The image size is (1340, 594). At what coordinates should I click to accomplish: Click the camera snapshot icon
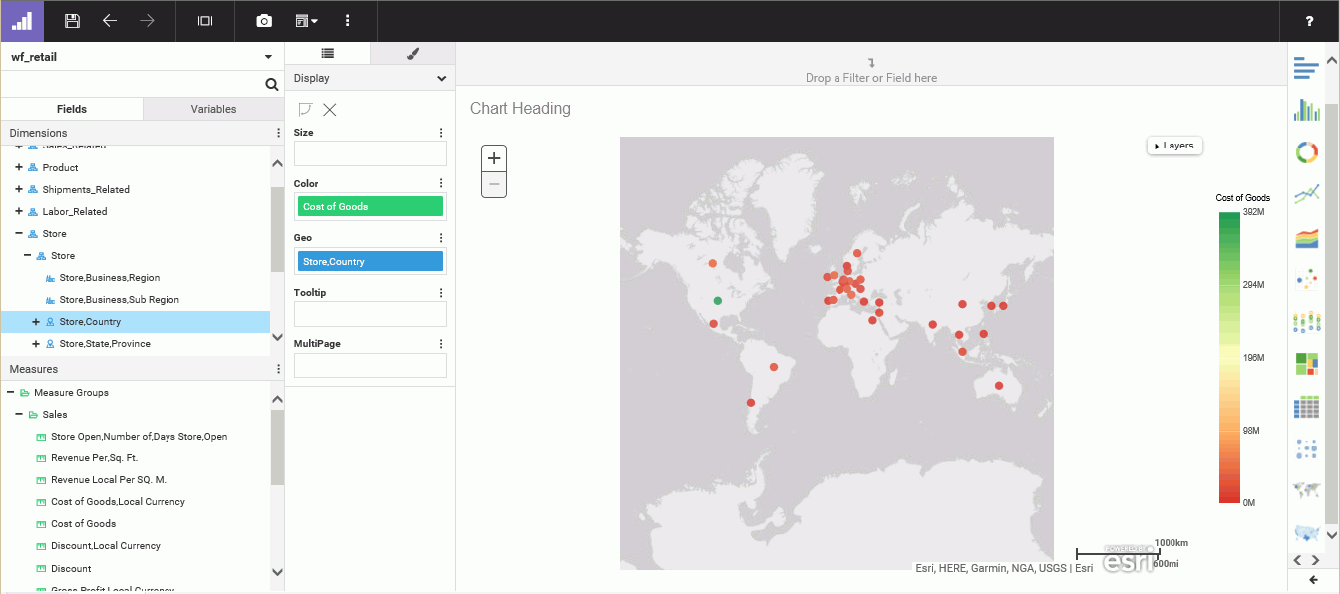(x=264, y=21)
